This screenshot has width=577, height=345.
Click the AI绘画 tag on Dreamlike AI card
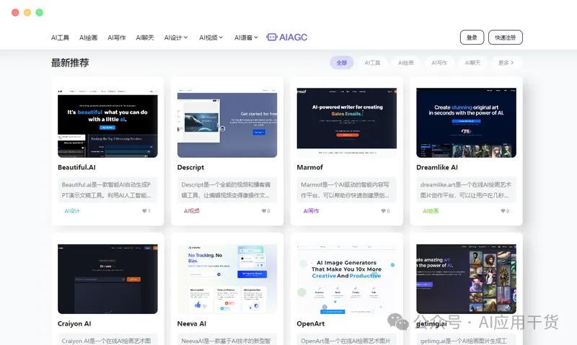tap(431, 211)
